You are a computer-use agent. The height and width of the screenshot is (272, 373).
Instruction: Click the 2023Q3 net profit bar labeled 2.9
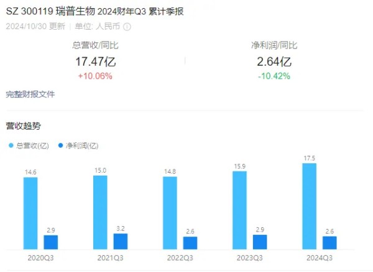(260, 242)
